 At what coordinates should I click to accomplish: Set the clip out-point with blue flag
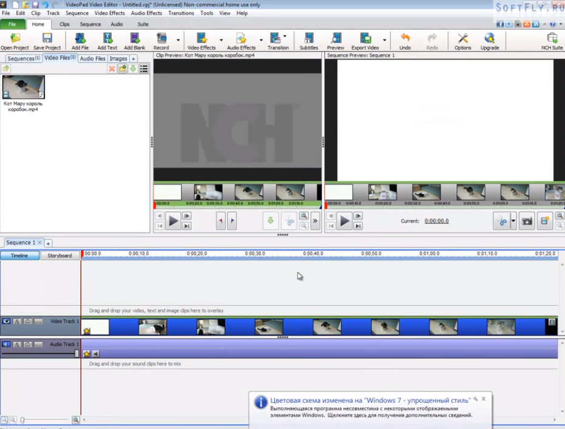click(x=233, y=221)
